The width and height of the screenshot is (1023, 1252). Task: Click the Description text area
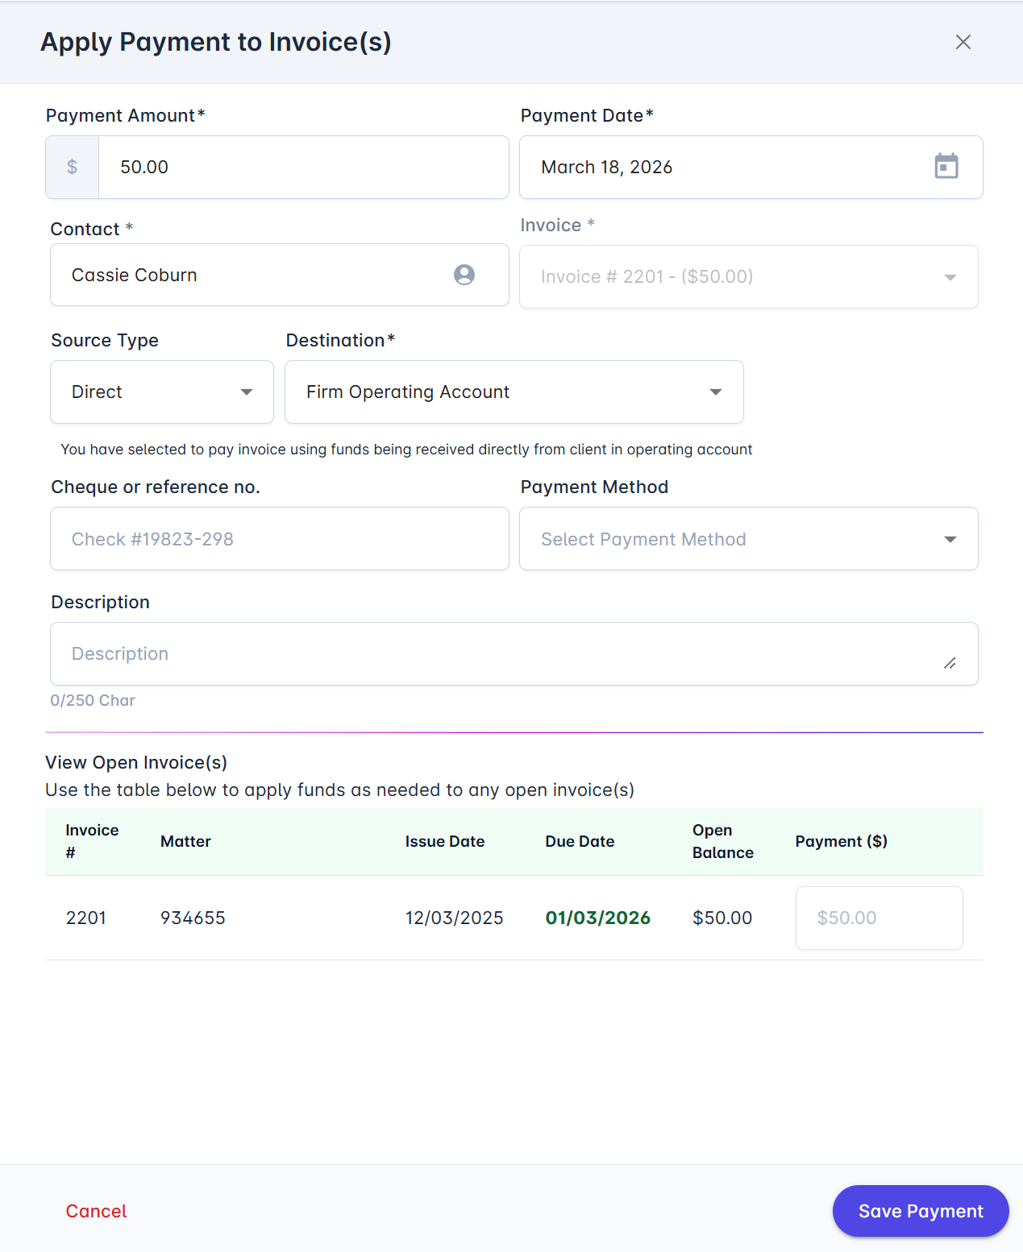pyautogui.click(x=514, y=653)
